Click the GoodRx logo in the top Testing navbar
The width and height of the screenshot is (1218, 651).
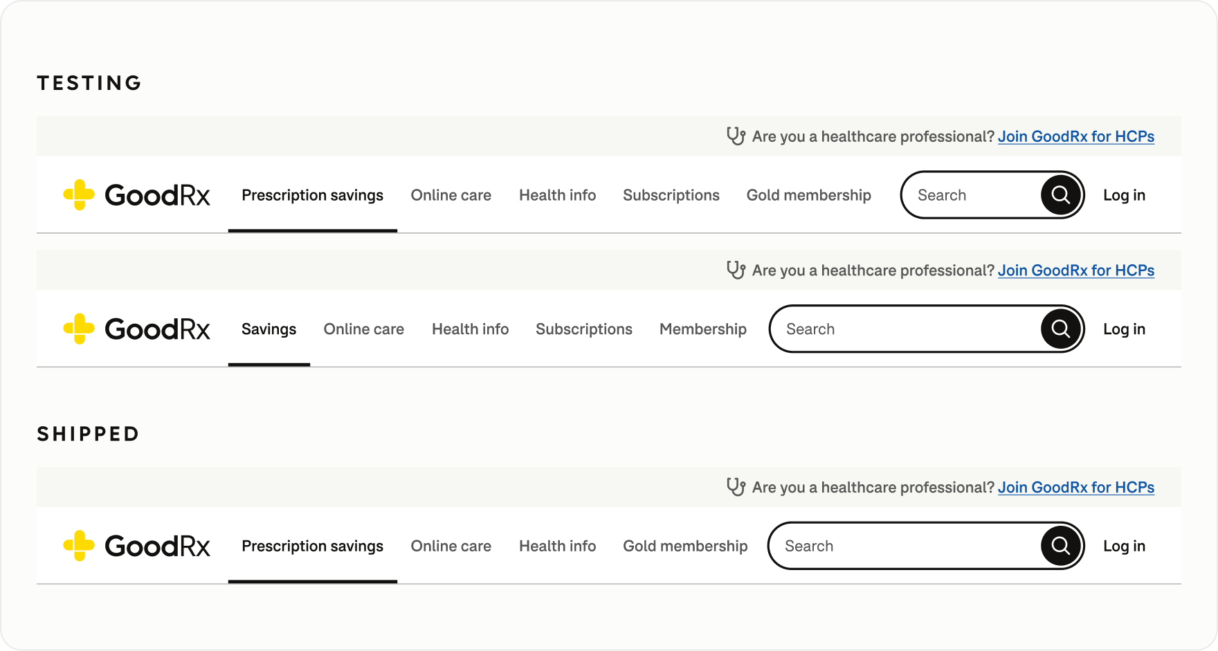(136, 195)
